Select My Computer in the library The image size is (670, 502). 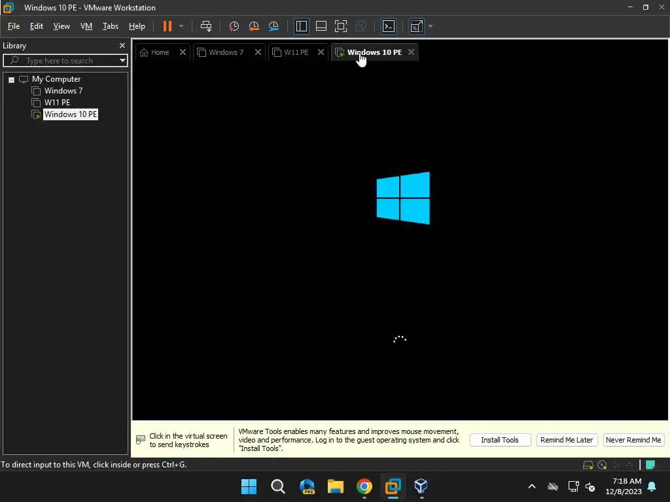point(56,79)
